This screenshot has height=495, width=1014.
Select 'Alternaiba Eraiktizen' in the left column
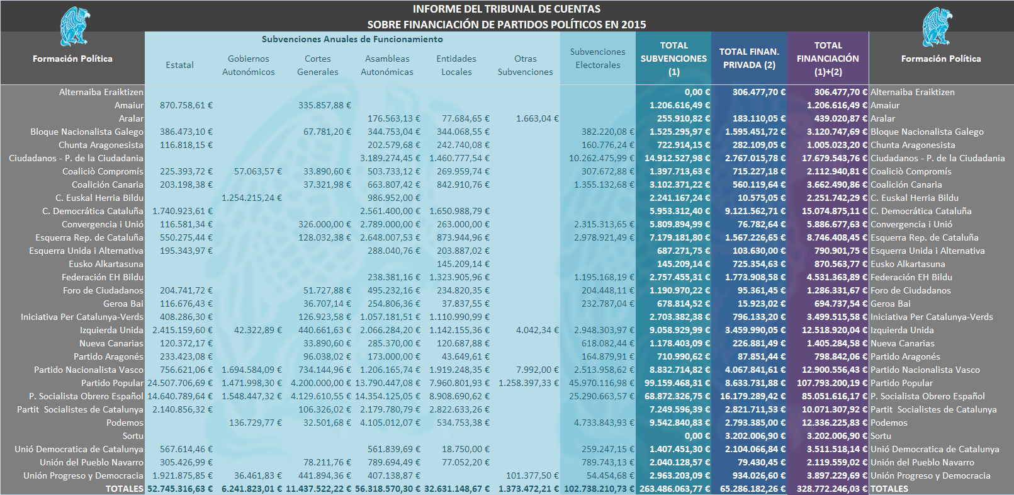[x=101, y=92]
